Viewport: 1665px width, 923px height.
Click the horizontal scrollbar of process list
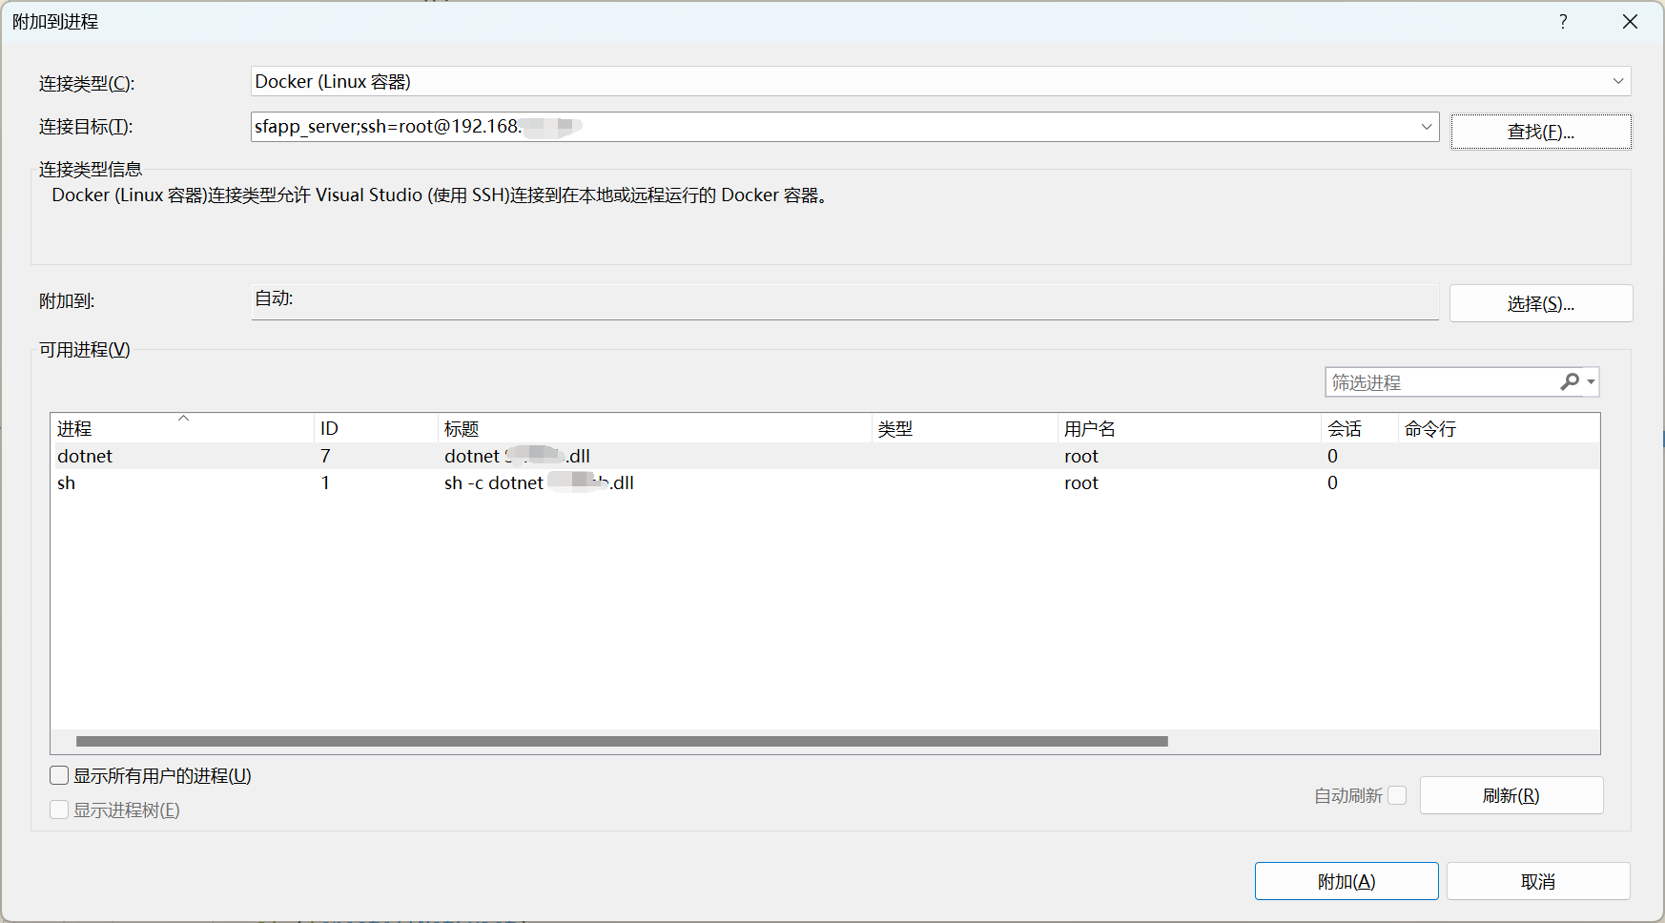click(x=622, y=741)
